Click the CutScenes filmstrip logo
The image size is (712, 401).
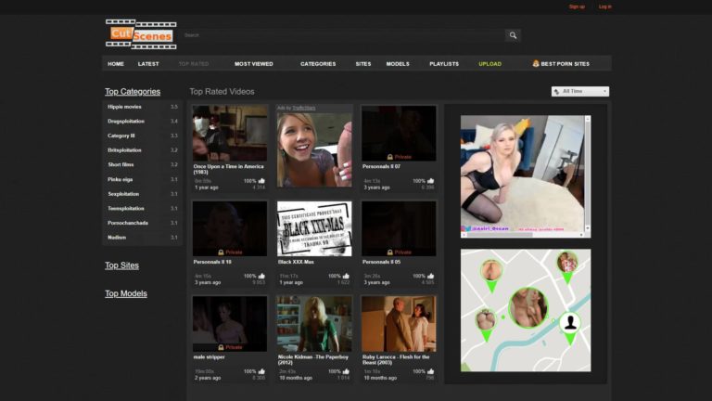(141, 35)
